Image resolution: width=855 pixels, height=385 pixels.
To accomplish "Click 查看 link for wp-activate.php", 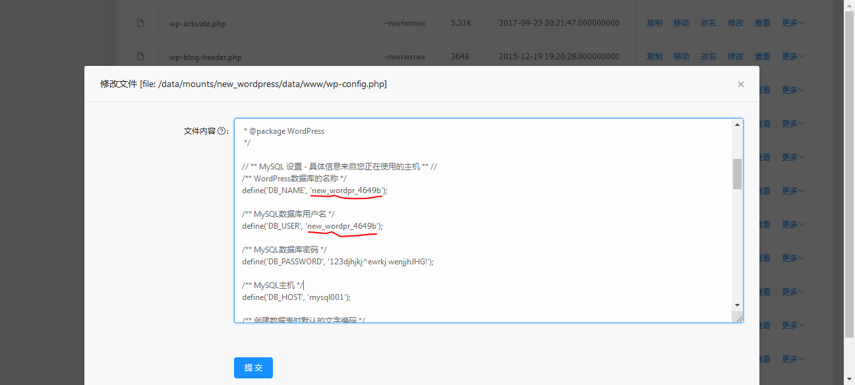I will [x=763, y=23].
